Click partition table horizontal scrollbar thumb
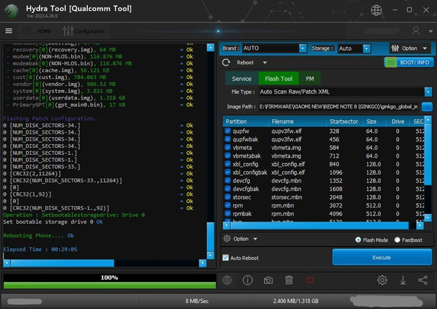This screenshot has width=437, height=309. [x=320, y=225]
